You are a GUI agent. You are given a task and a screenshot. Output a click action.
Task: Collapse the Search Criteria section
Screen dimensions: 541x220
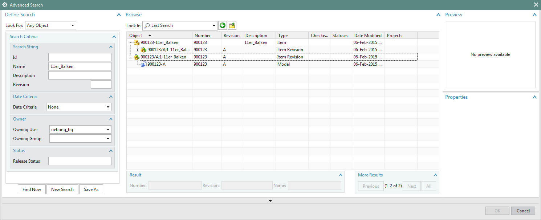pyautogui.click(x=114, y=37)
